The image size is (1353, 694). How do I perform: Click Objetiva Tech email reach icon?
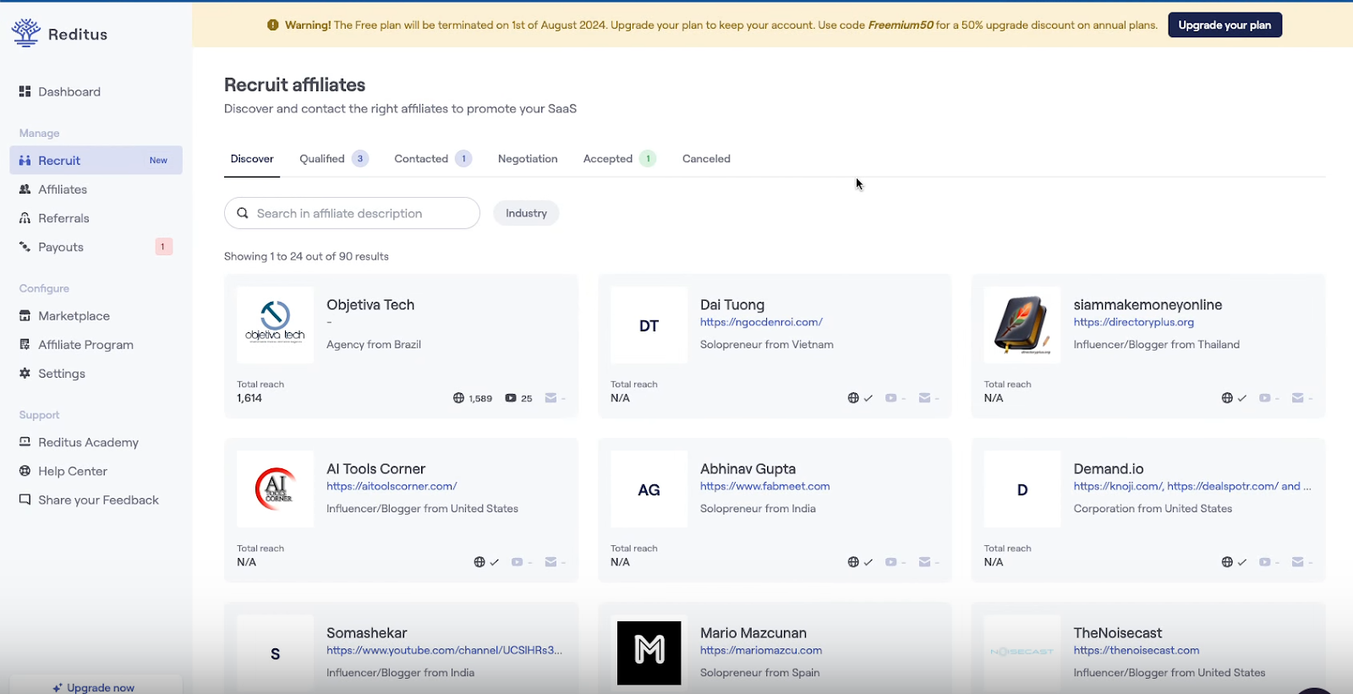pos(551,398)
